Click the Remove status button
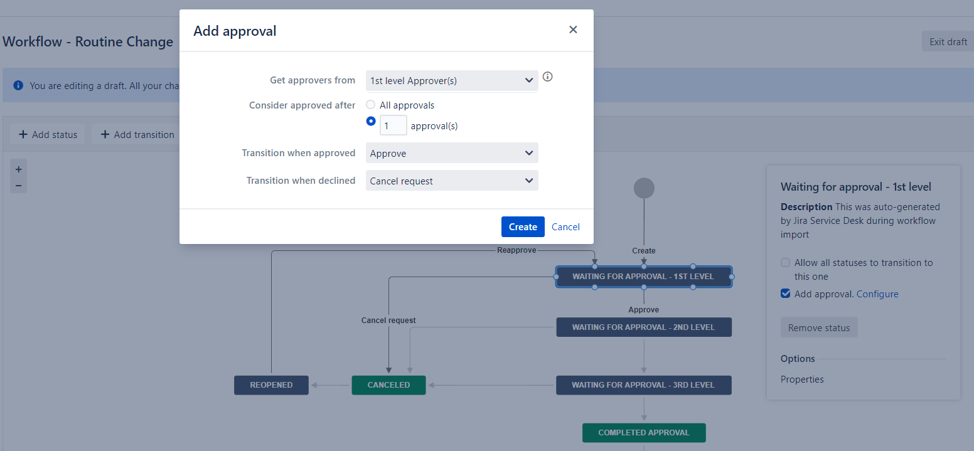The image size is (974, 451). [x=819, y=327]
